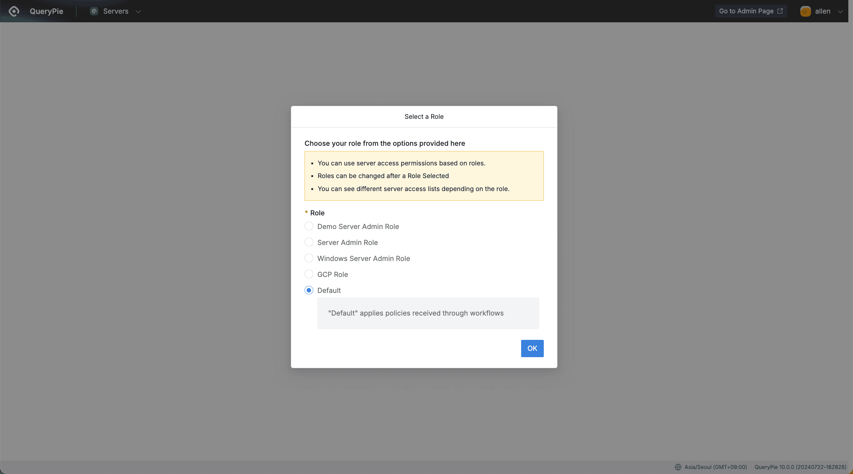The height and width of the screenshot is (474, 853).
Task: Choose Windows Server Admin Role
Action: pos(309,258)
